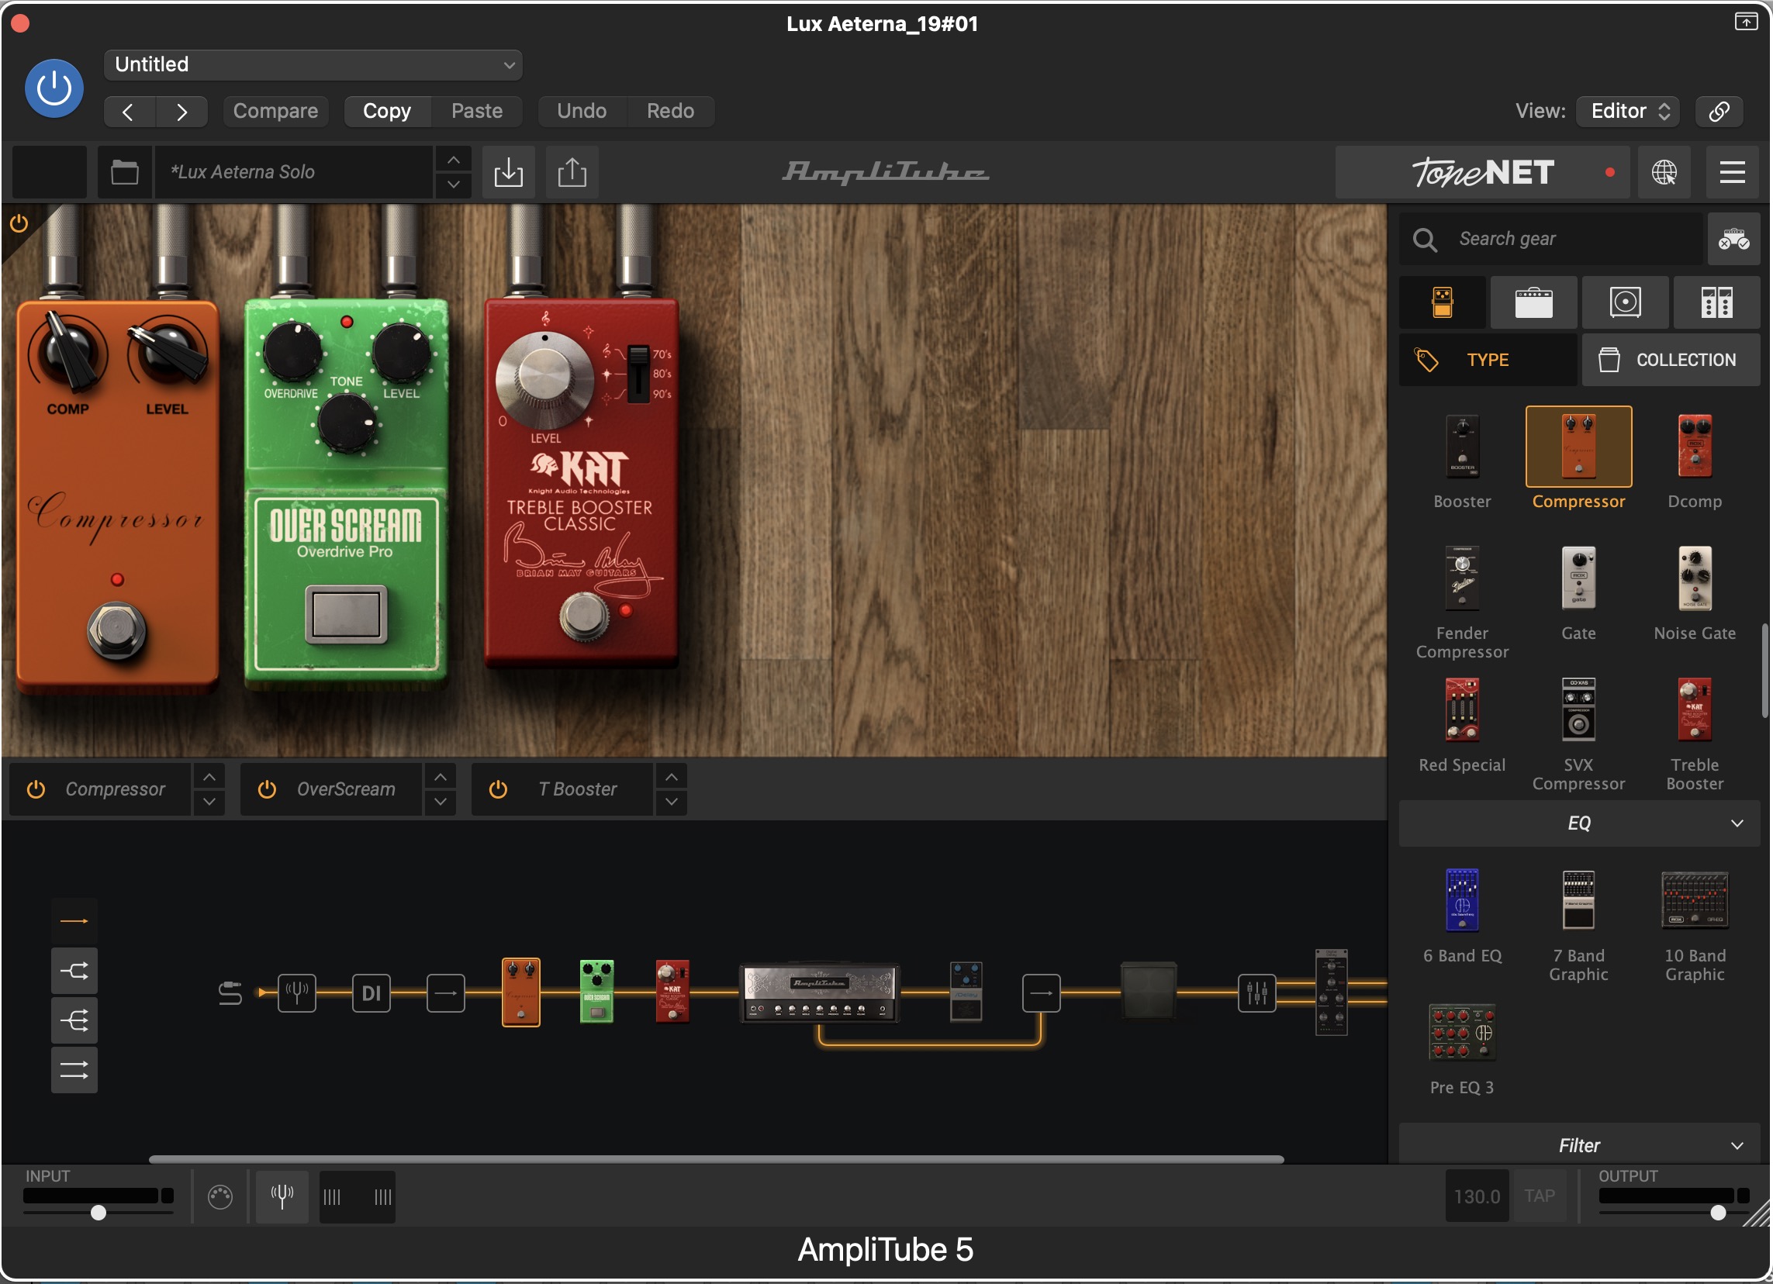Select the Pre EQ 3 pedal
This screenshot has width=1773, height=1284.
click(1462, 1032)
